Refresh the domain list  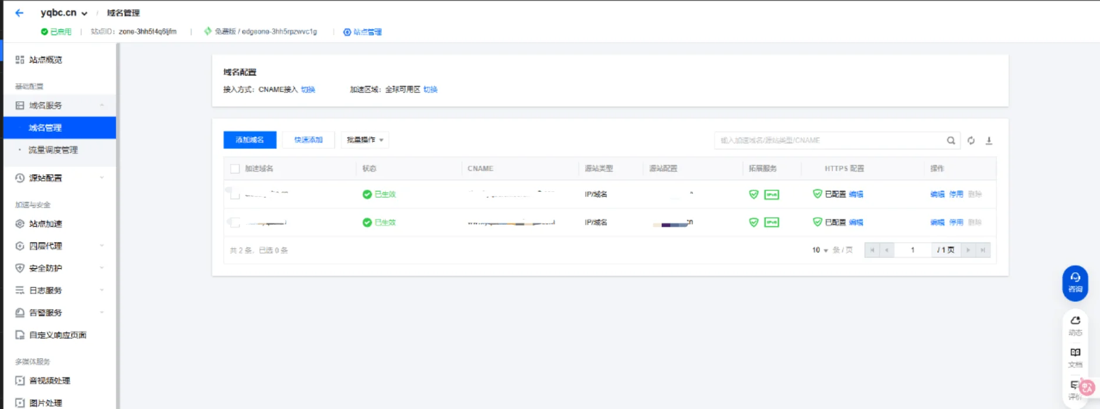(971, 140)
